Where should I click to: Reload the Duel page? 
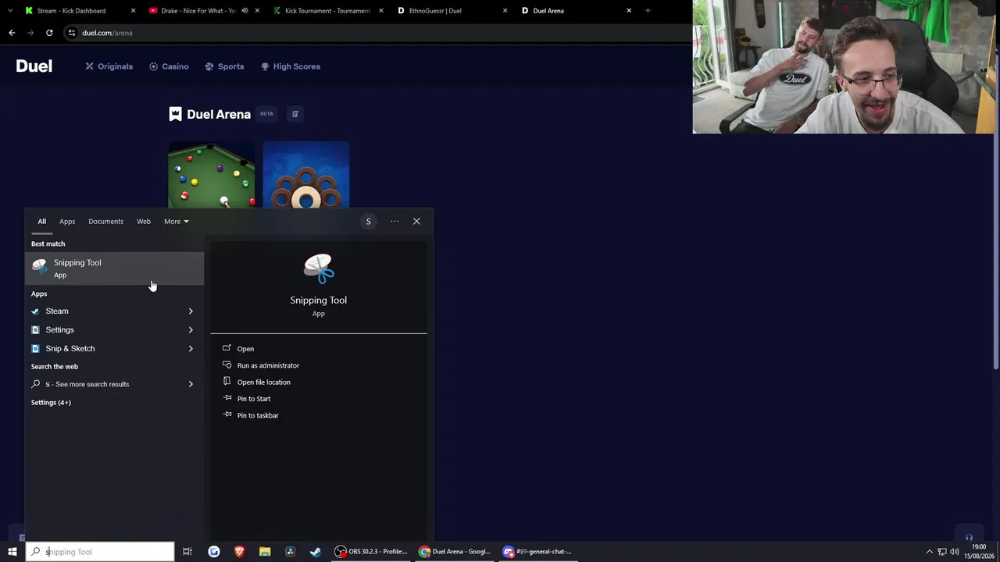(49, 33)
